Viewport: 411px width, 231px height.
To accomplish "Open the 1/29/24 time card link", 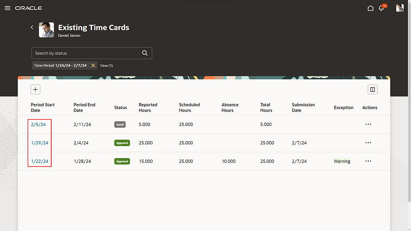I will tap(39, 143).
